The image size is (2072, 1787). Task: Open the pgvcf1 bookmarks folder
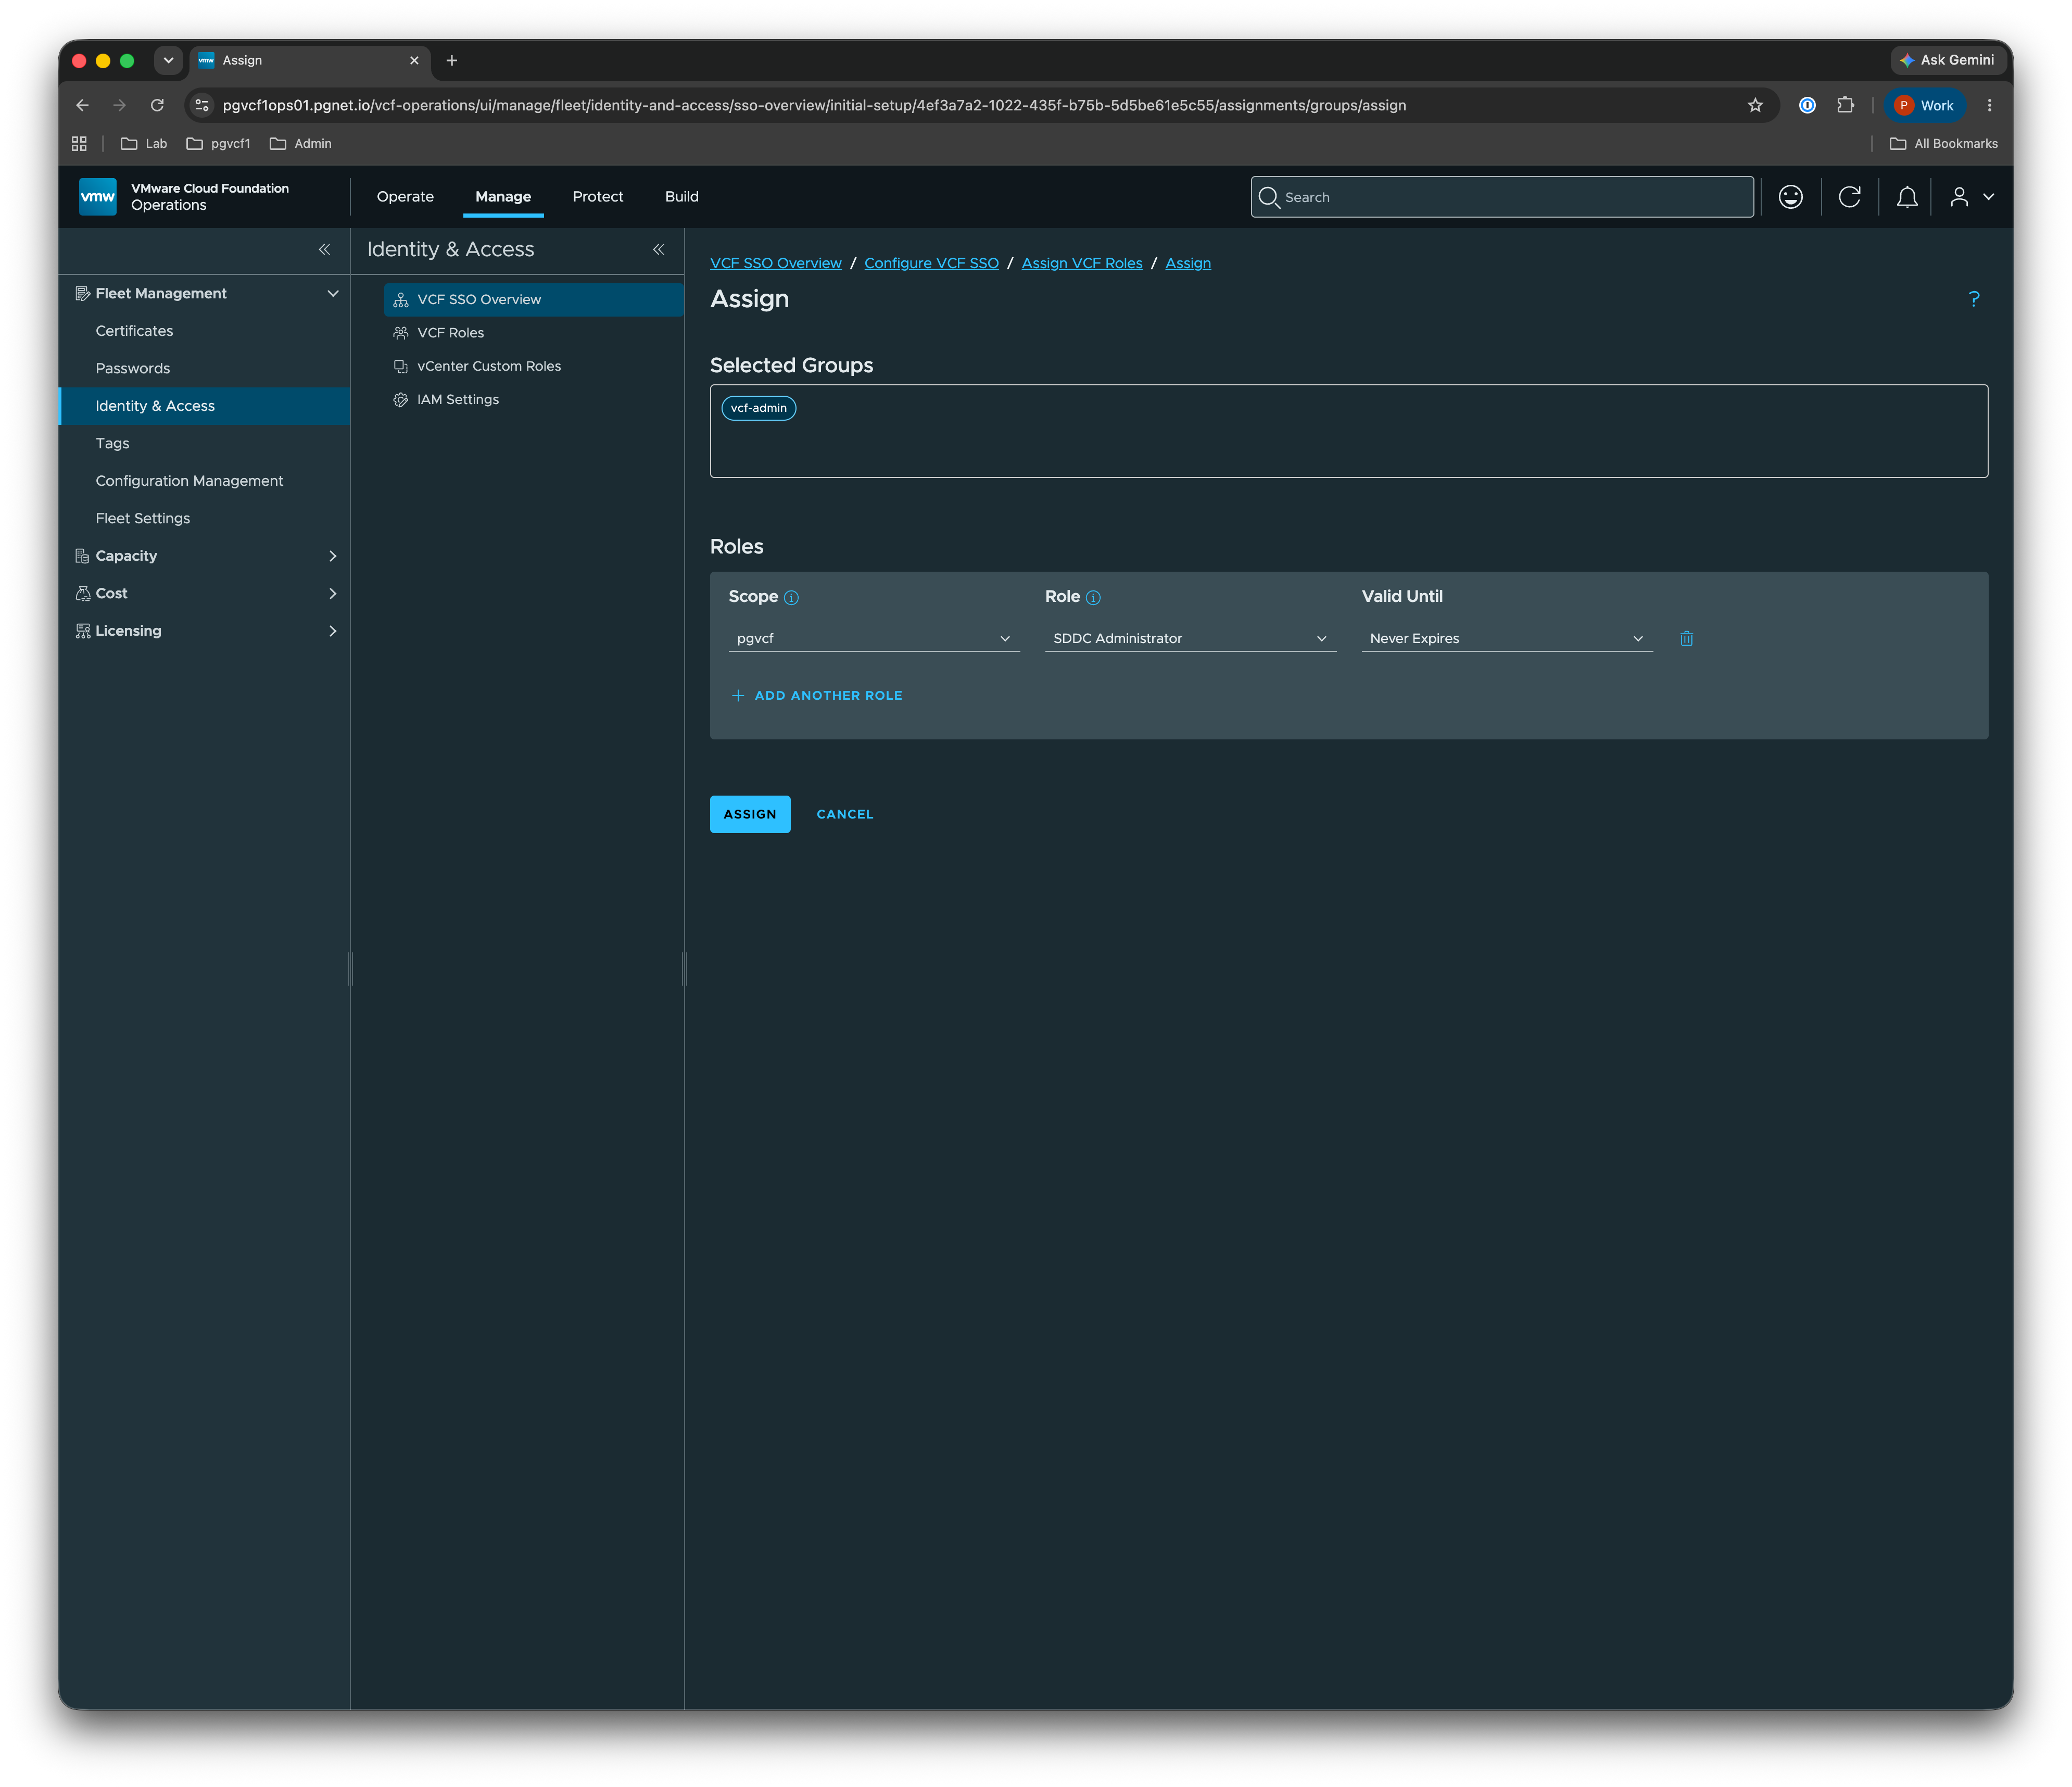point(218,144)
